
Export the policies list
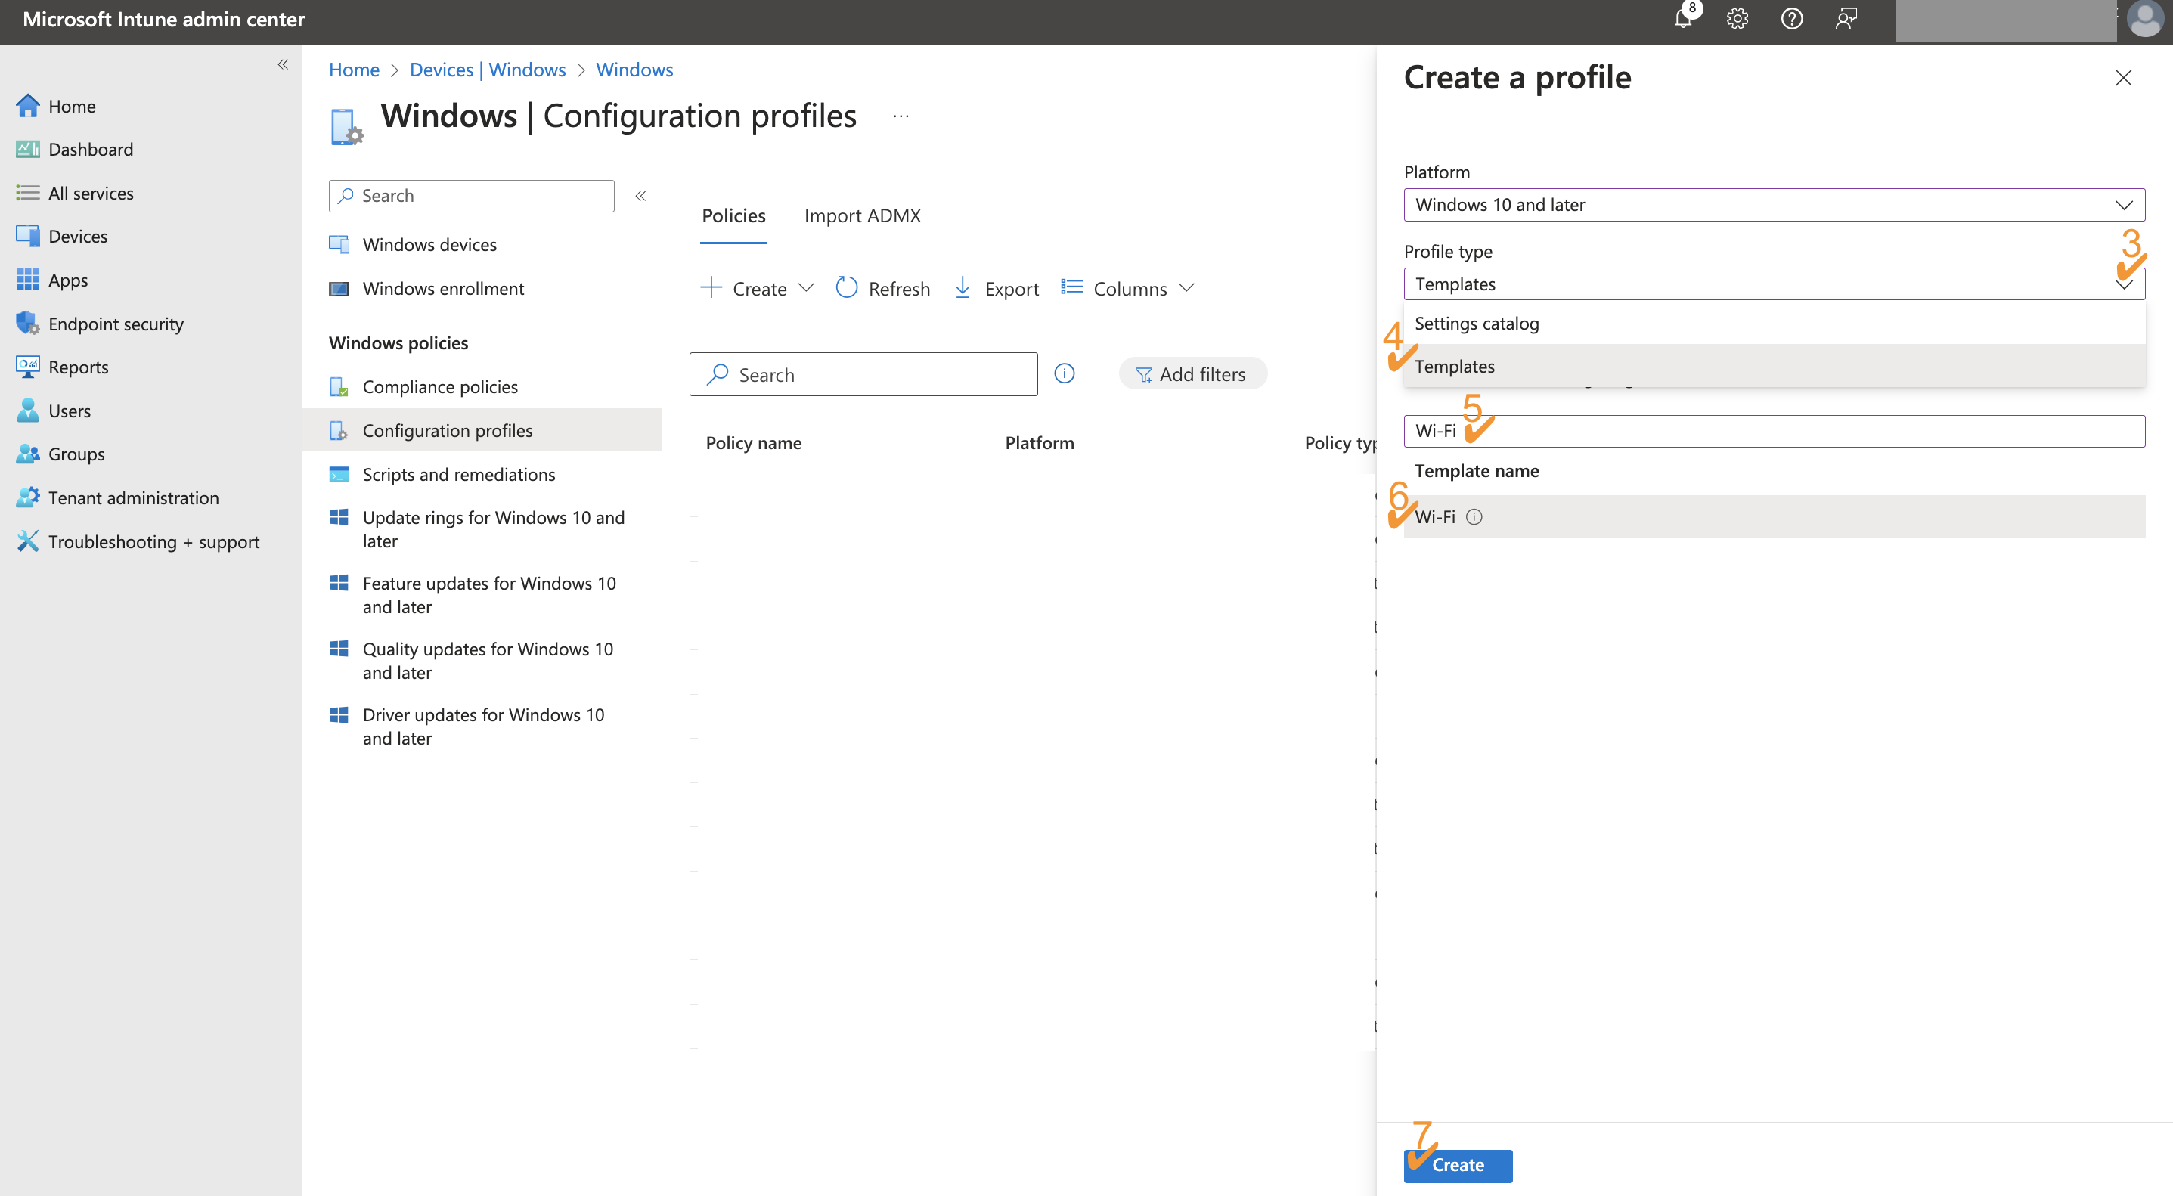click(x=996, y=287)
